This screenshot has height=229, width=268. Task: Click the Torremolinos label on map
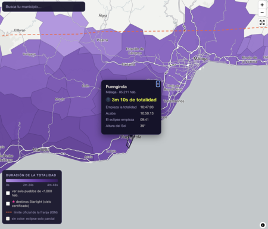[x=174, y=101]
